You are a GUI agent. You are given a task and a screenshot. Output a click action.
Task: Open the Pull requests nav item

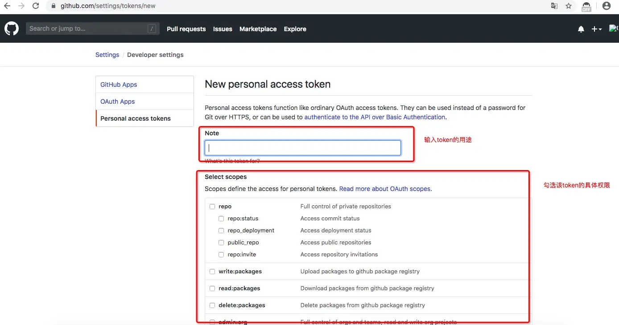[186, 29]
